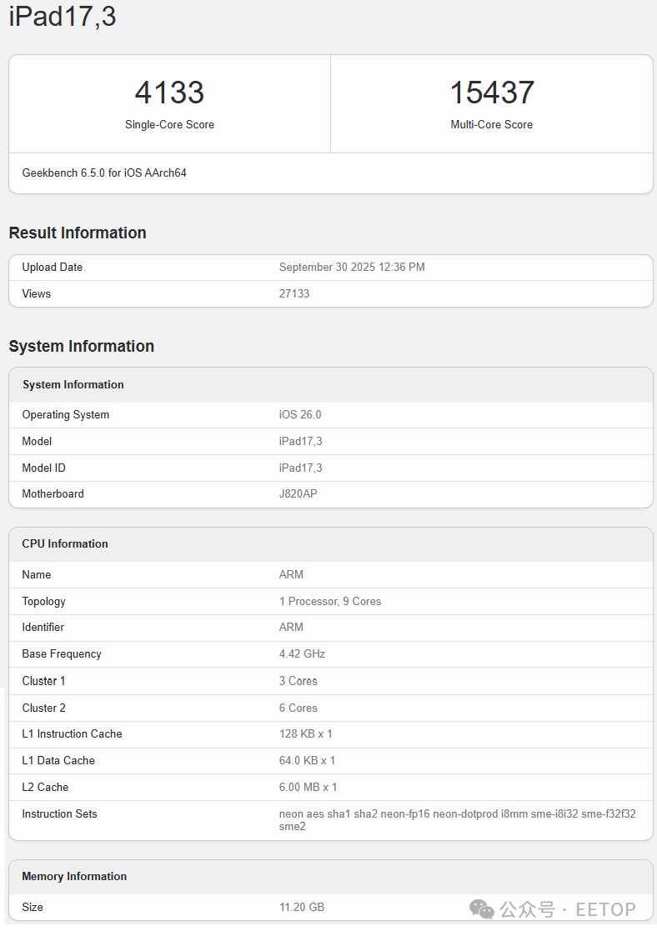Select the Views label
Image resolution: width=657 pixels, height=936 pixels.
coord(37,293)
